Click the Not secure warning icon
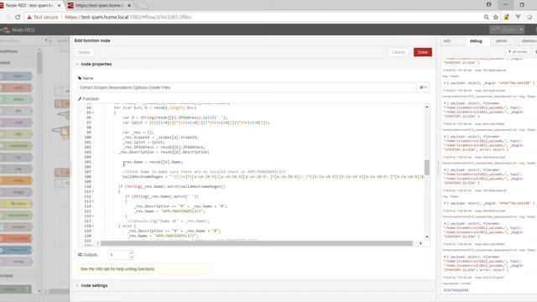537x302 pixels. (x=29, y=17)
